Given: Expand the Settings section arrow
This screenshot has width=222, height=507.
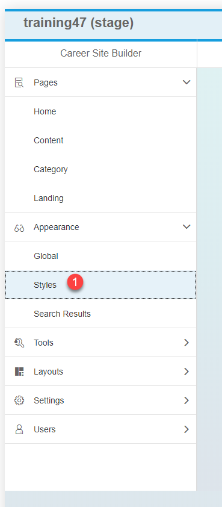Looking at the screenshot, I should [x=187, y=400].
